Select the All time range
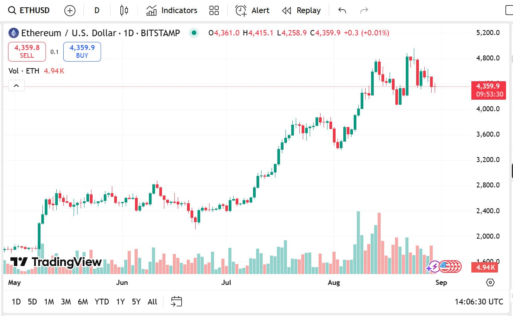This screenshot has height=316, width=513. tap(152, 302)
